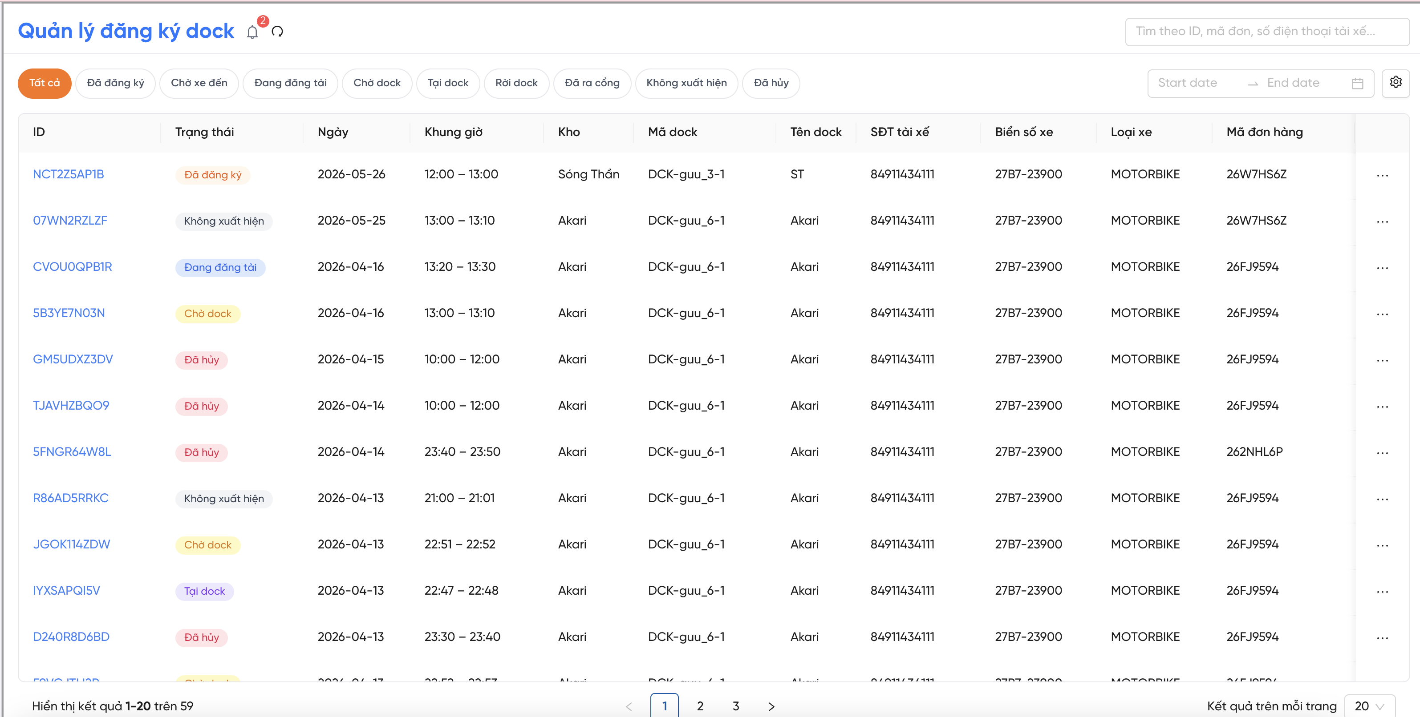Expand results per page dropdown showing 20
This screenshot has width=1420, height=717.
1369,706
